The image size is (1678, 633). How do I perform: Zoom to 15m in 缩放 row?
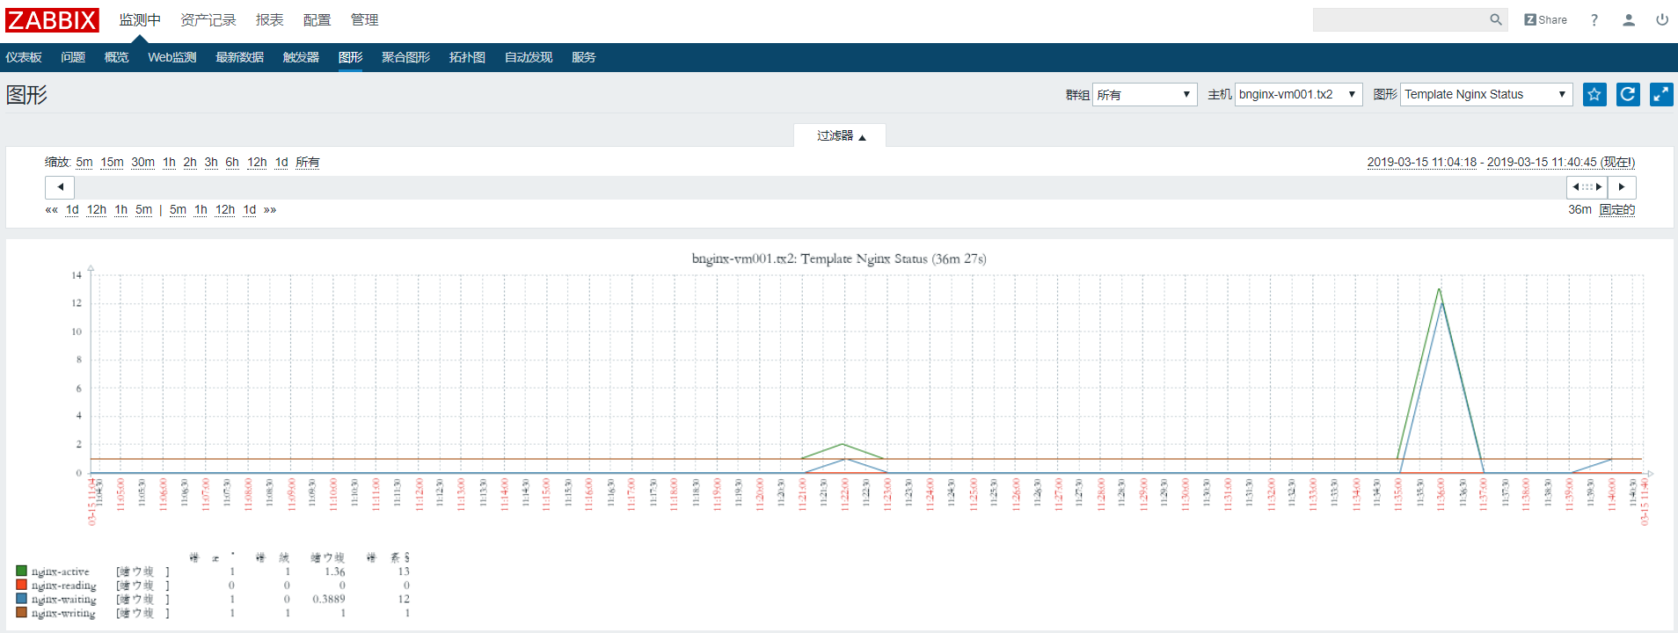[x=112, y=162]
